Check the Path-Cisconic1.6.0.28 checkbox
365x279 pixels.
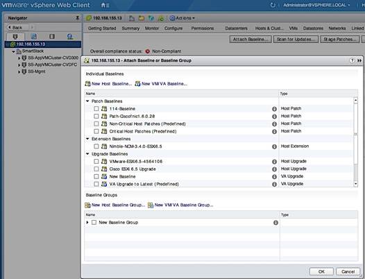point(96,116)
